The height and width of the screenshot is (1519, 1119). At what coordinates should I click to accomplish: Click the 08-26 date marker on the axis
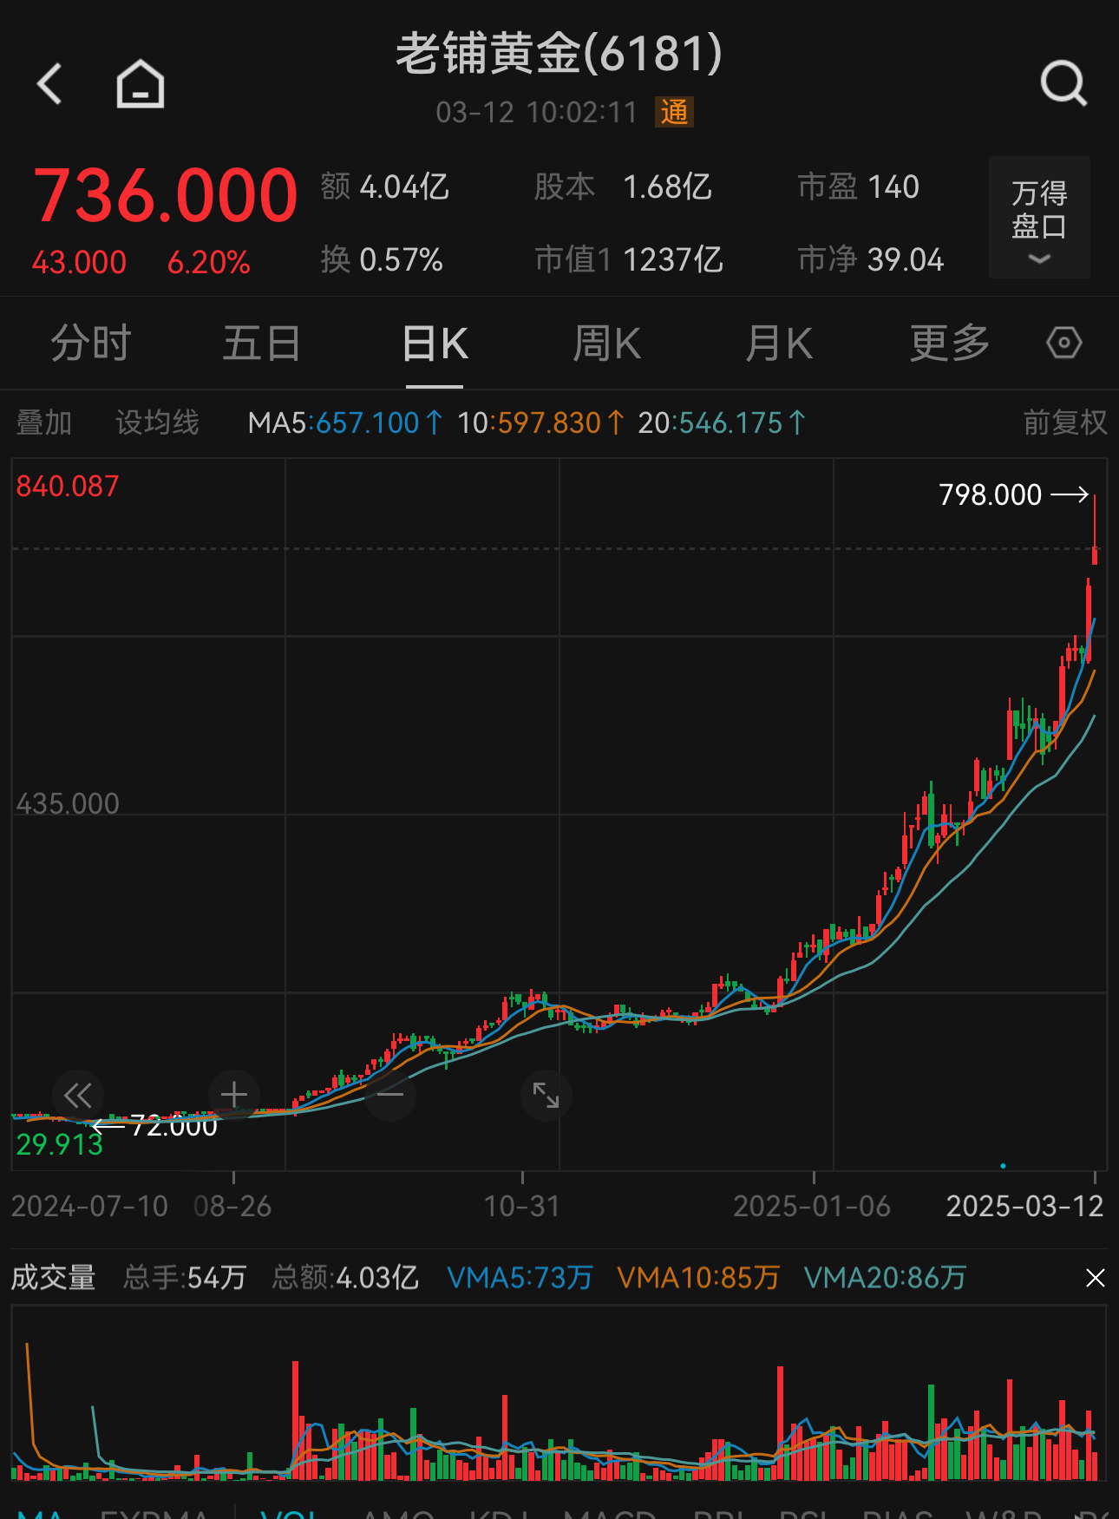pyautogui.click(x=232, y=1206)
